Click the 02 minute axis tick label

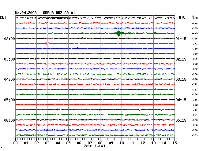pos(36,143)
